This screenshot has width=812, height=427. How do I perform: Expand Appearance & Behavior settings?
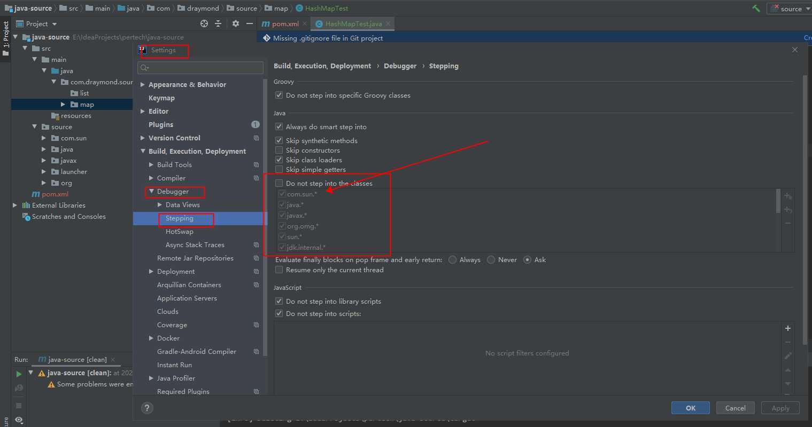point(143,84)
